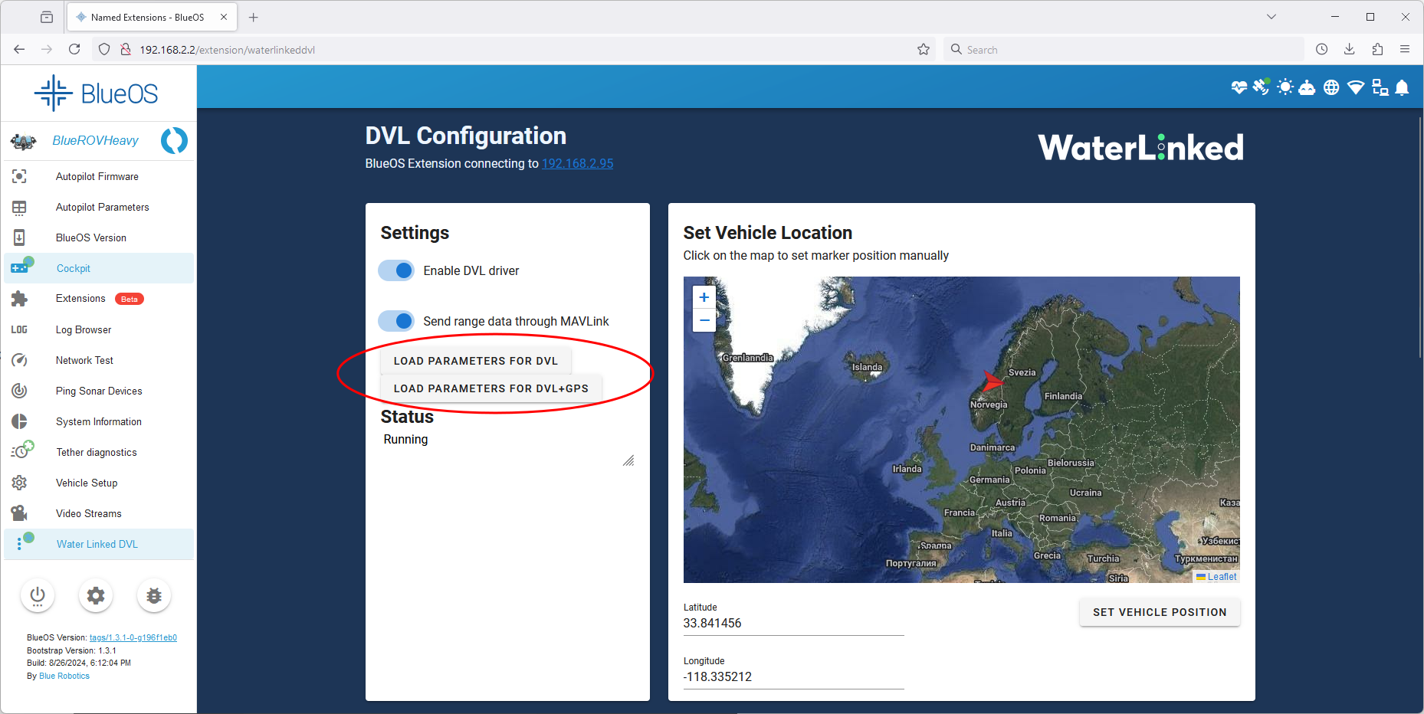Bookmark page with the star icon
Viewport: 1424px width, 714px height.
pyautogui.click(x=924, y=49)
